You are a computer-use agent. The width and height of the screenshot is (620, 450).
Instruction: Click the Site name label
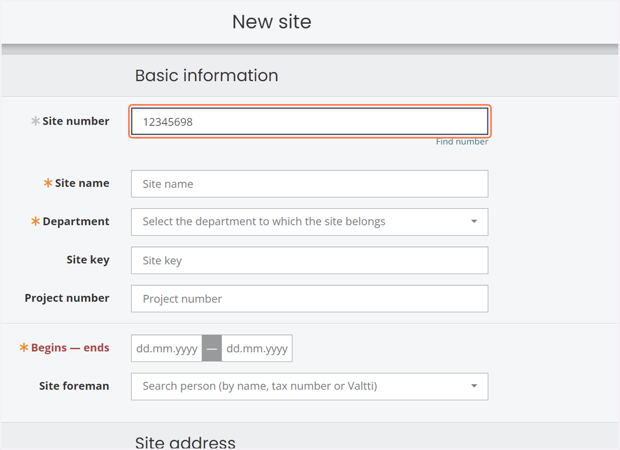[82, 183]
